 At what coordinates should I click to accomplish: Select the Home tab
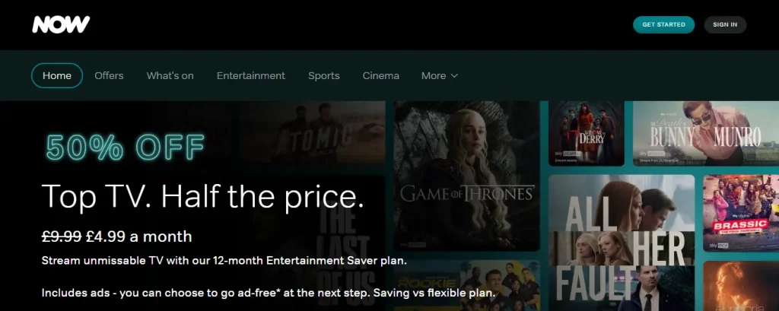click(x=56, y=75)
